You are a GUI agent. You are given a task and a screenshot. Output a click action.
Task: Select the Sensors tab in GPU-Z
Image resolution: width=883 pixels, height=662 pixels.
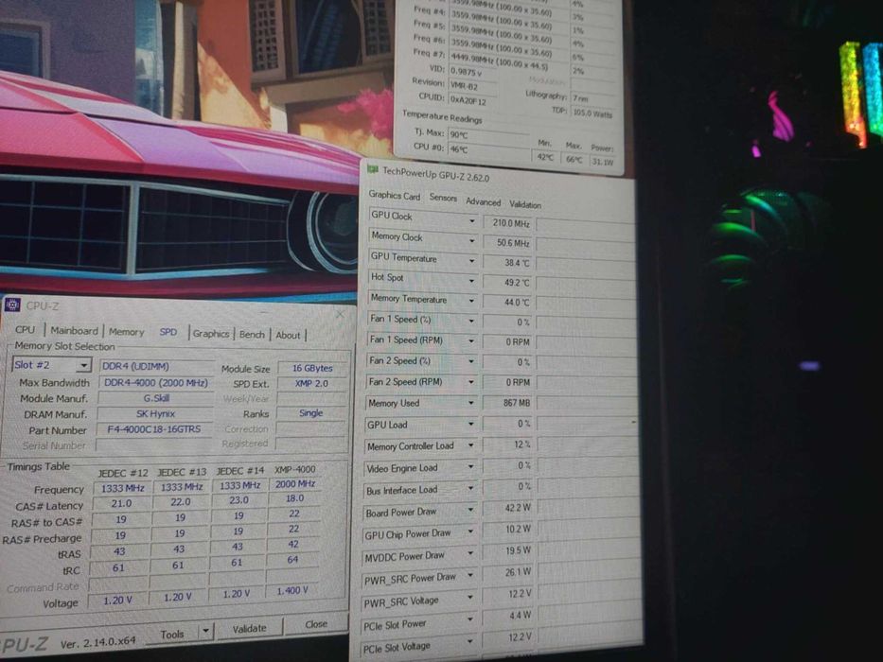click(x=443, y=198)
